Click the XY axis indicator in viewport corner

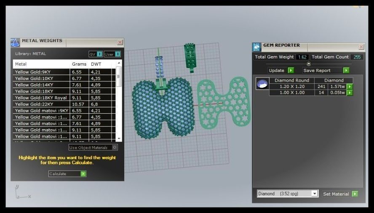coord(22,192)
